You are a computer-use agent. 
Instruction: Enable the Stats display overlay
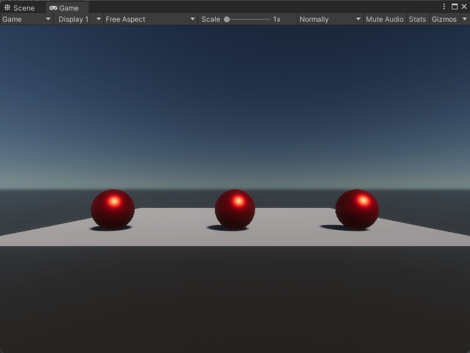(417, 19)
